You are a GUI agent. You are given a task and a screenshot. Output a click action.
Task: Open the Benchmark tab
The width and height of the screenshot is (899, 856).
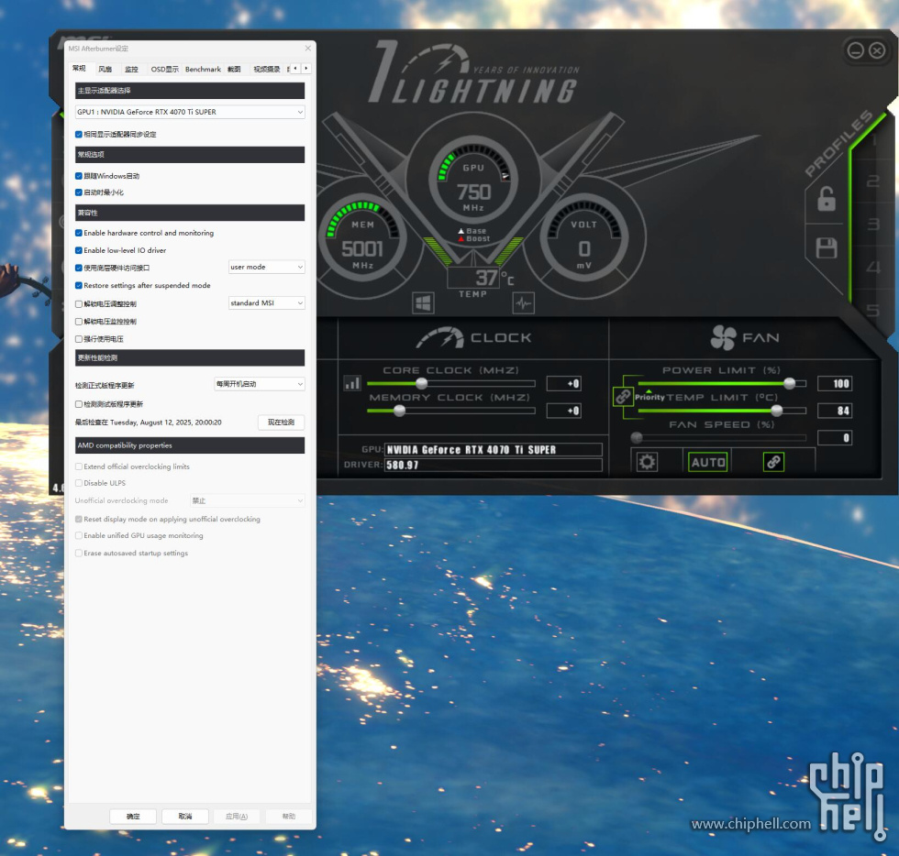tap(203, 70)
